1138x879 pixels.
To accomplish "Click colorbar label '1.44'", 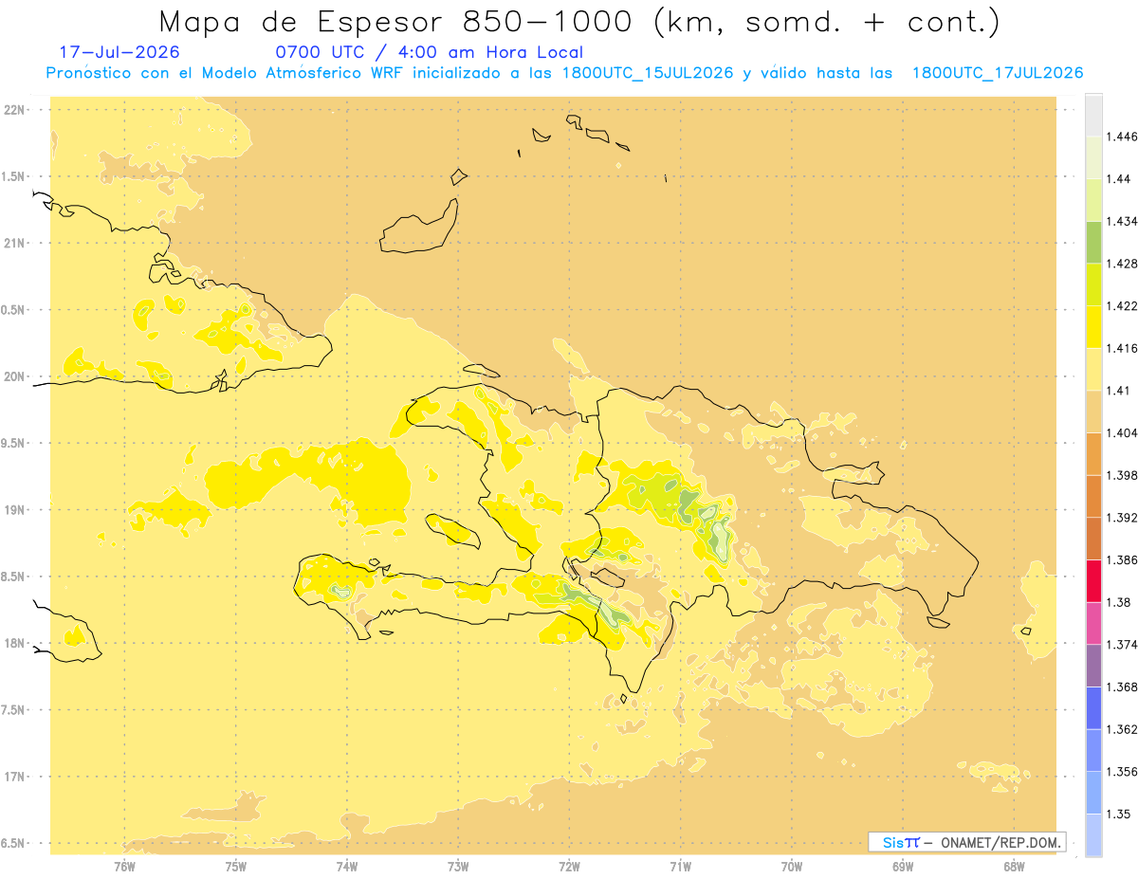I will click(1120, 179).
